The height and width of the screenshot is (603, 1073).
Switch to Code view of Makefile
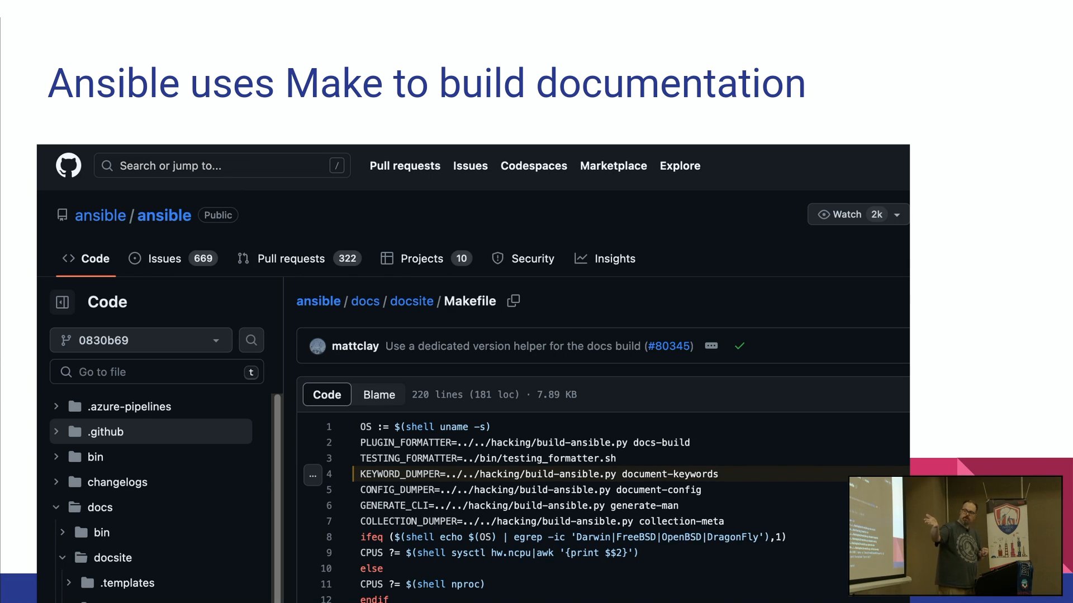click(327, 394)
